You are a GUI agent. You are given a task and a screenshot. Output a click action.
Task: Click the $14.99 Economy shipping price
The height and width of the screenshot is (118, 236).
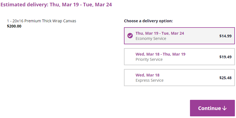(225, 36)
